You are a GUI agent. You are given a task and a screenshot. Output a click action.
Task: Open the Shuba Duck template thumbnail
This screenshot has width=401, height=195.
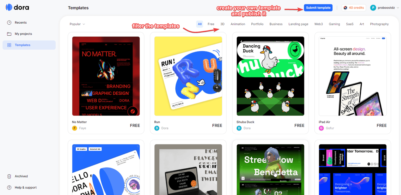tap(270, 76)
